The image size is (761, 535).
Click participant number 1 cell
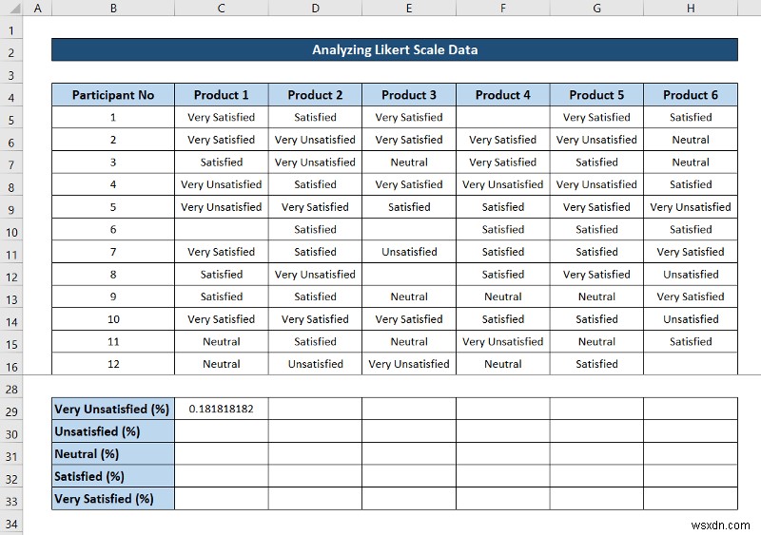[x=113, y=118]
